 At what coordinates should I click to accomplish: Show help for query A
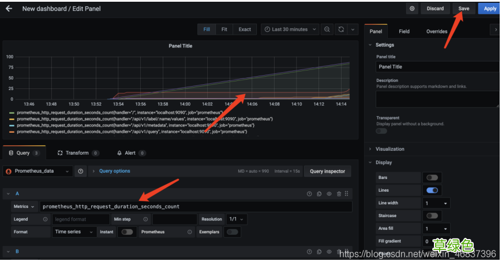point(309,194)
